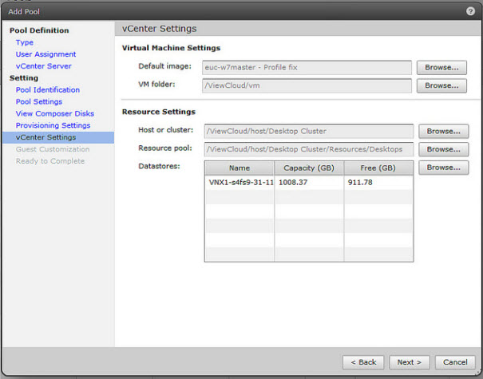Sort datastores by Free (GB) column
The image size is (483, 379).
(378, 168)
